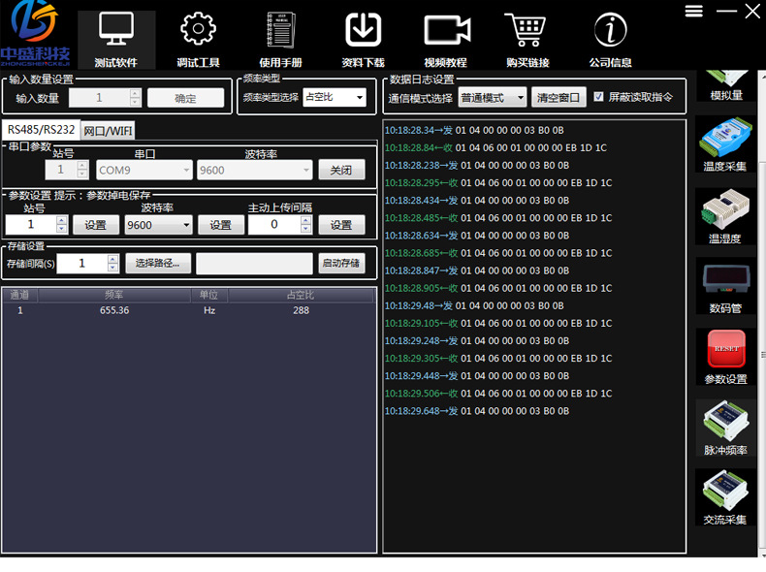
Task: Click the 占空比 column header
Action: click(x=301, y=295)
